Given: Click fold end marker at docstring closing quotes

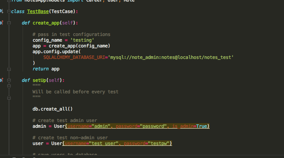Looking at the screenshot, I should click(9, 98).
